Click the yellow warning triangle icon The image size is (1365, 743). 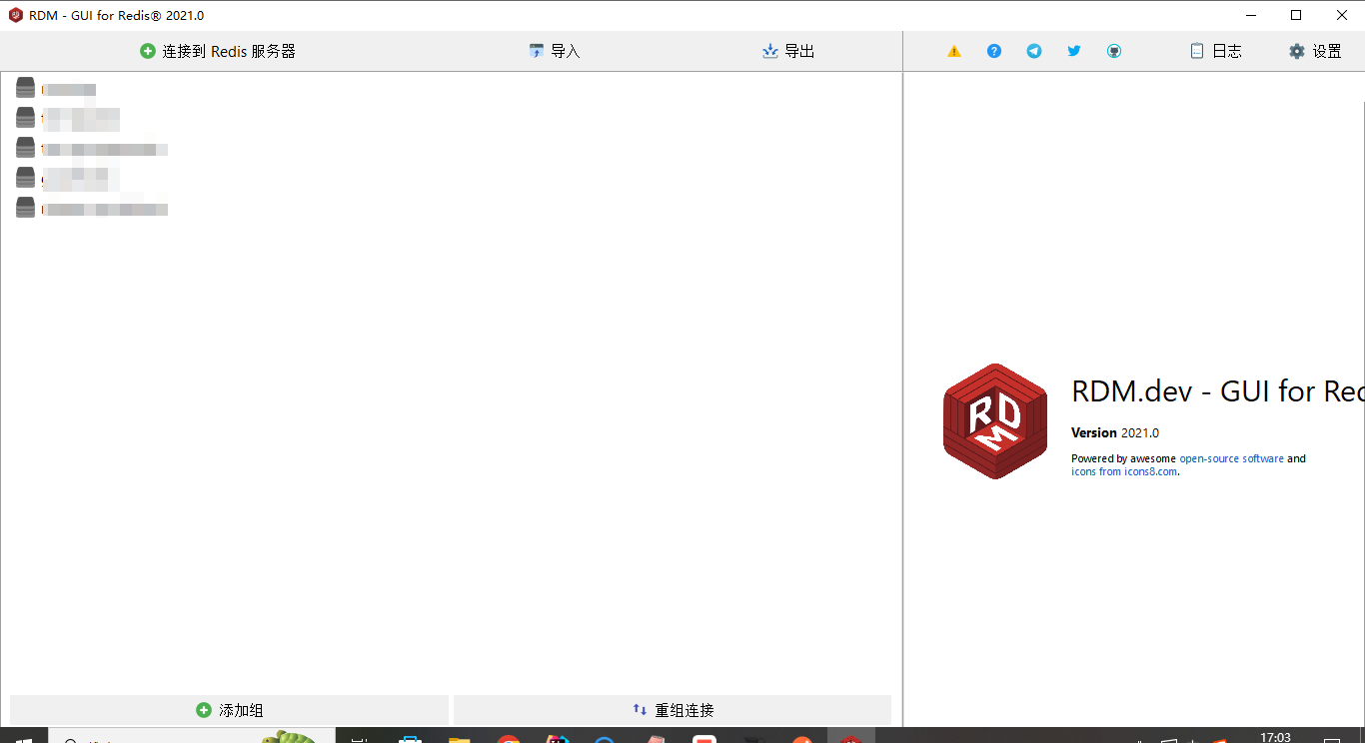tap(954, 51)
